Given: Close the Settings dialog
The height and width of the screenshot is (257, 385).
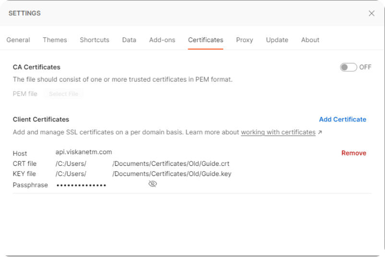Looking at the screenshot, I should (x=371, y=13).
